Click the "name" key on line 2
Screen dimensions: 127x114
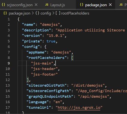[29, 25]
